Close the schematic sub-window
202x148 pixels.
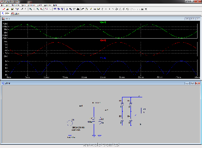[x=198, y=83]
